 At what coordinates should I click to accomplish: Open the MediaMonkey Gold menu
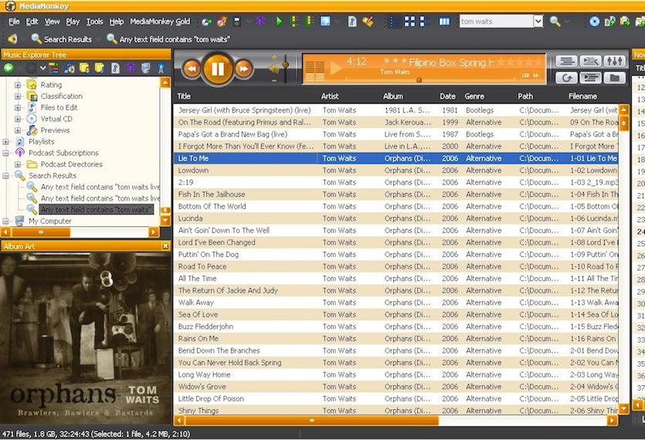159,22
